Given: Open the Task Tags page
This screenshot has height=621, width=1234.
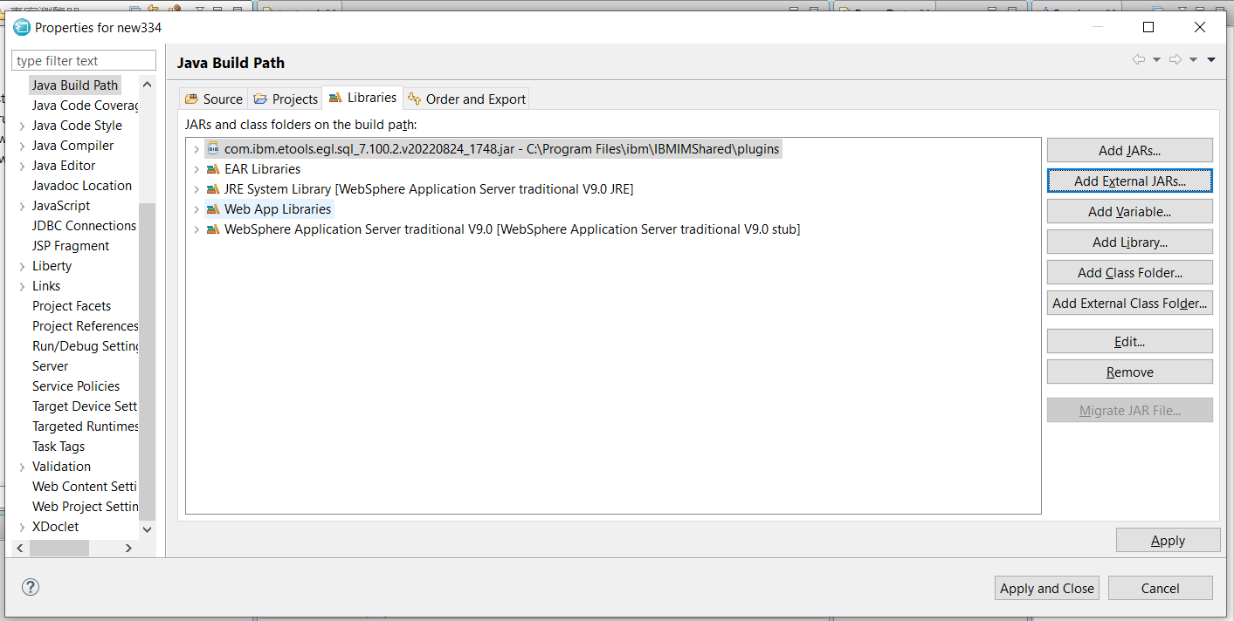Looking at the screenshot, I should (x=59, y=447).
